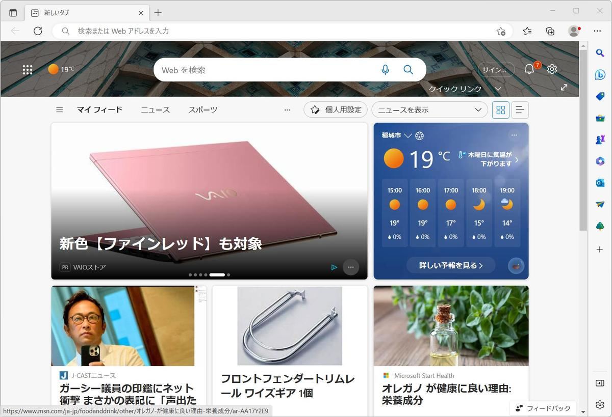The width and height of the screenshot is (612, 417).
Task: Switch feed to grid view layout
Action: click(501, 110)
